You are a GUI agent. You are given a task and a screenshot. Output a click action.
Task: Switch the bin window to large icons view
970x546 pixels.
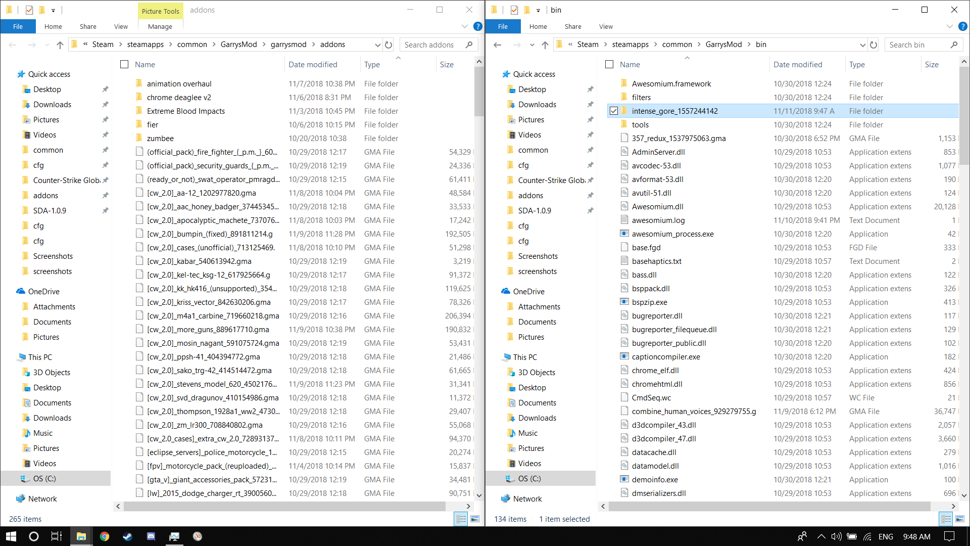coord(960,519)
